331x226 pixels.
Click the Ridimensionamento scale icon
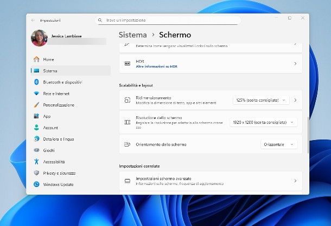(x=128, y=100)
